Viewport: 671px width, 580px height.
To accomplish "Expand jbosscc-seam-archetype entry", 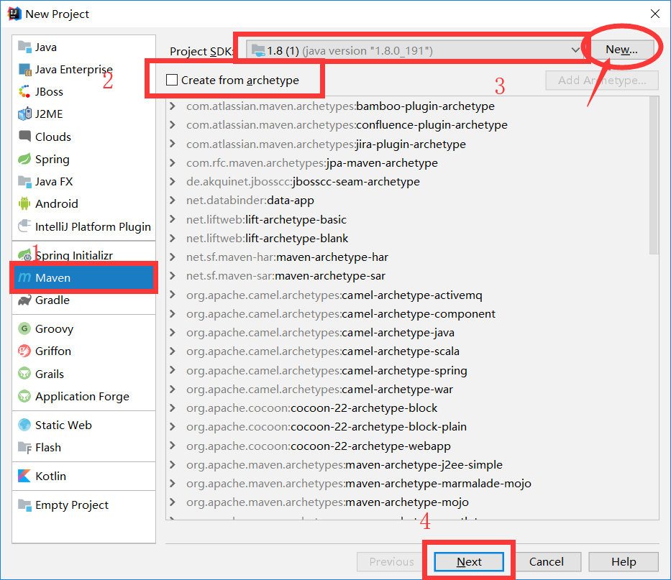I will pos(173,181).
